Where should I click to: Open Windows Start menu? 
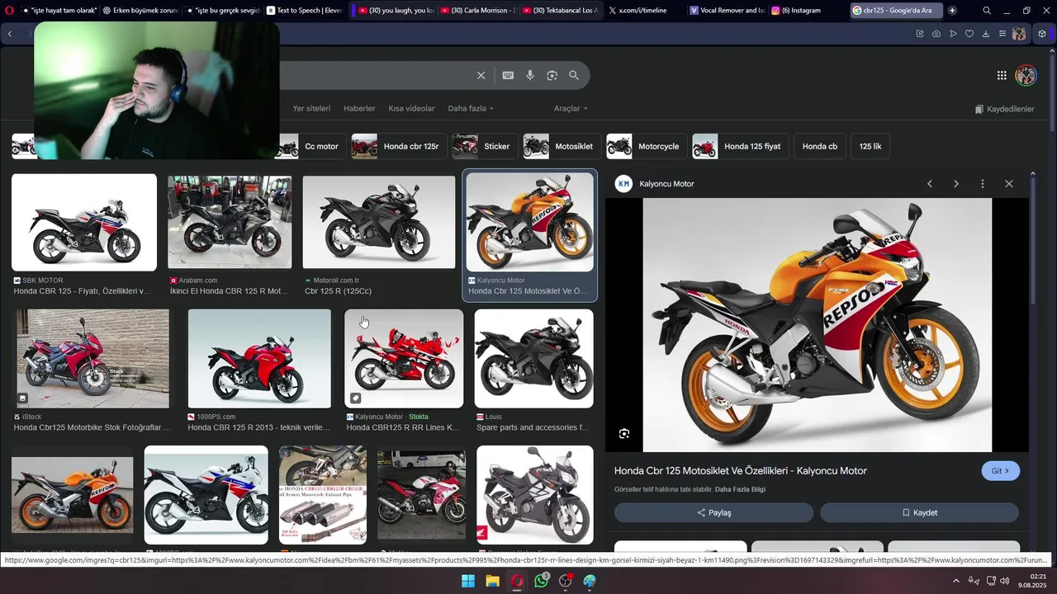pos(468,581)
